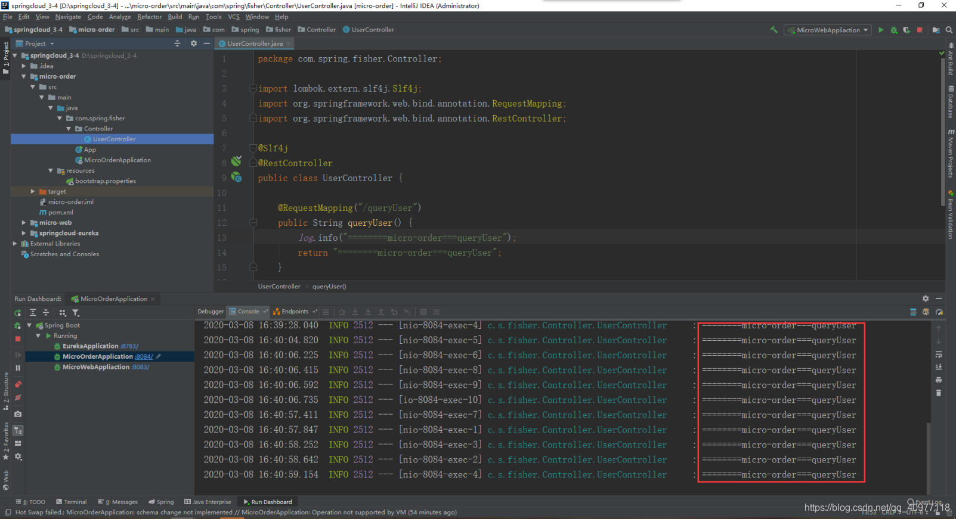Viewport: 956px width, 519px height.
Task: Select EurekaApplication :8763/ in dashboard
Action: click(100, 346)
